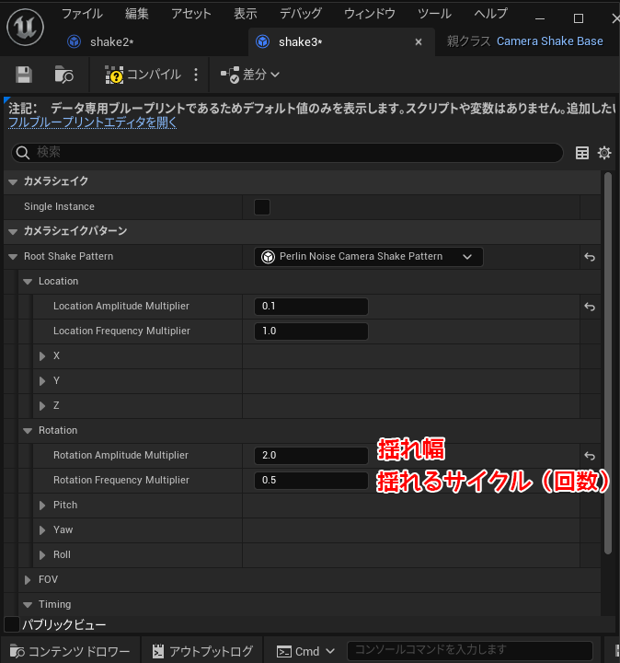Open the コンテンツドロワー button
The image size is (620, 663).
[x=69, y=651]
